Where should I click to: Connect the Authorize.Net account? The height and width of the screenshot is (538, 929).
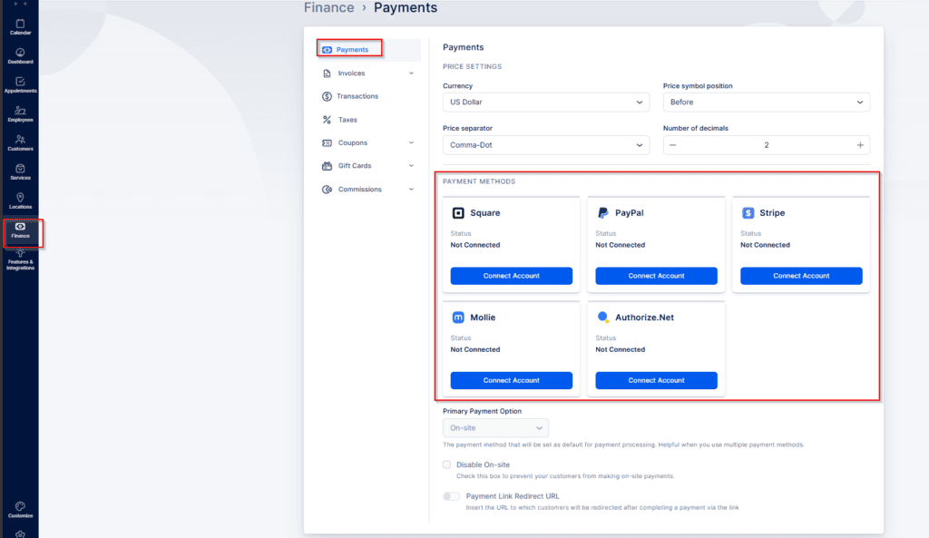pyautogui.click(x=656, y=380)
